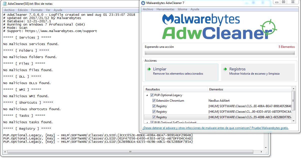The width and height of the screenshot is (301, 158).
Task: Open the Ayuda menu in AdwCleaner
Action: (195, 9)
